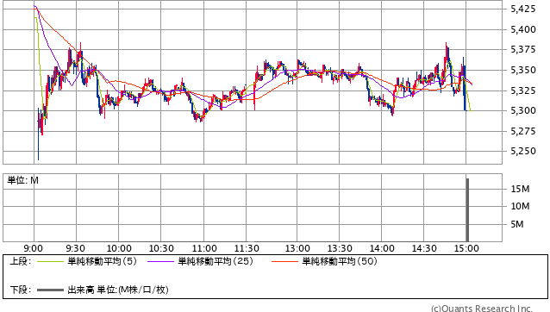Click the 13:30 time axis label

click(340, 248)
